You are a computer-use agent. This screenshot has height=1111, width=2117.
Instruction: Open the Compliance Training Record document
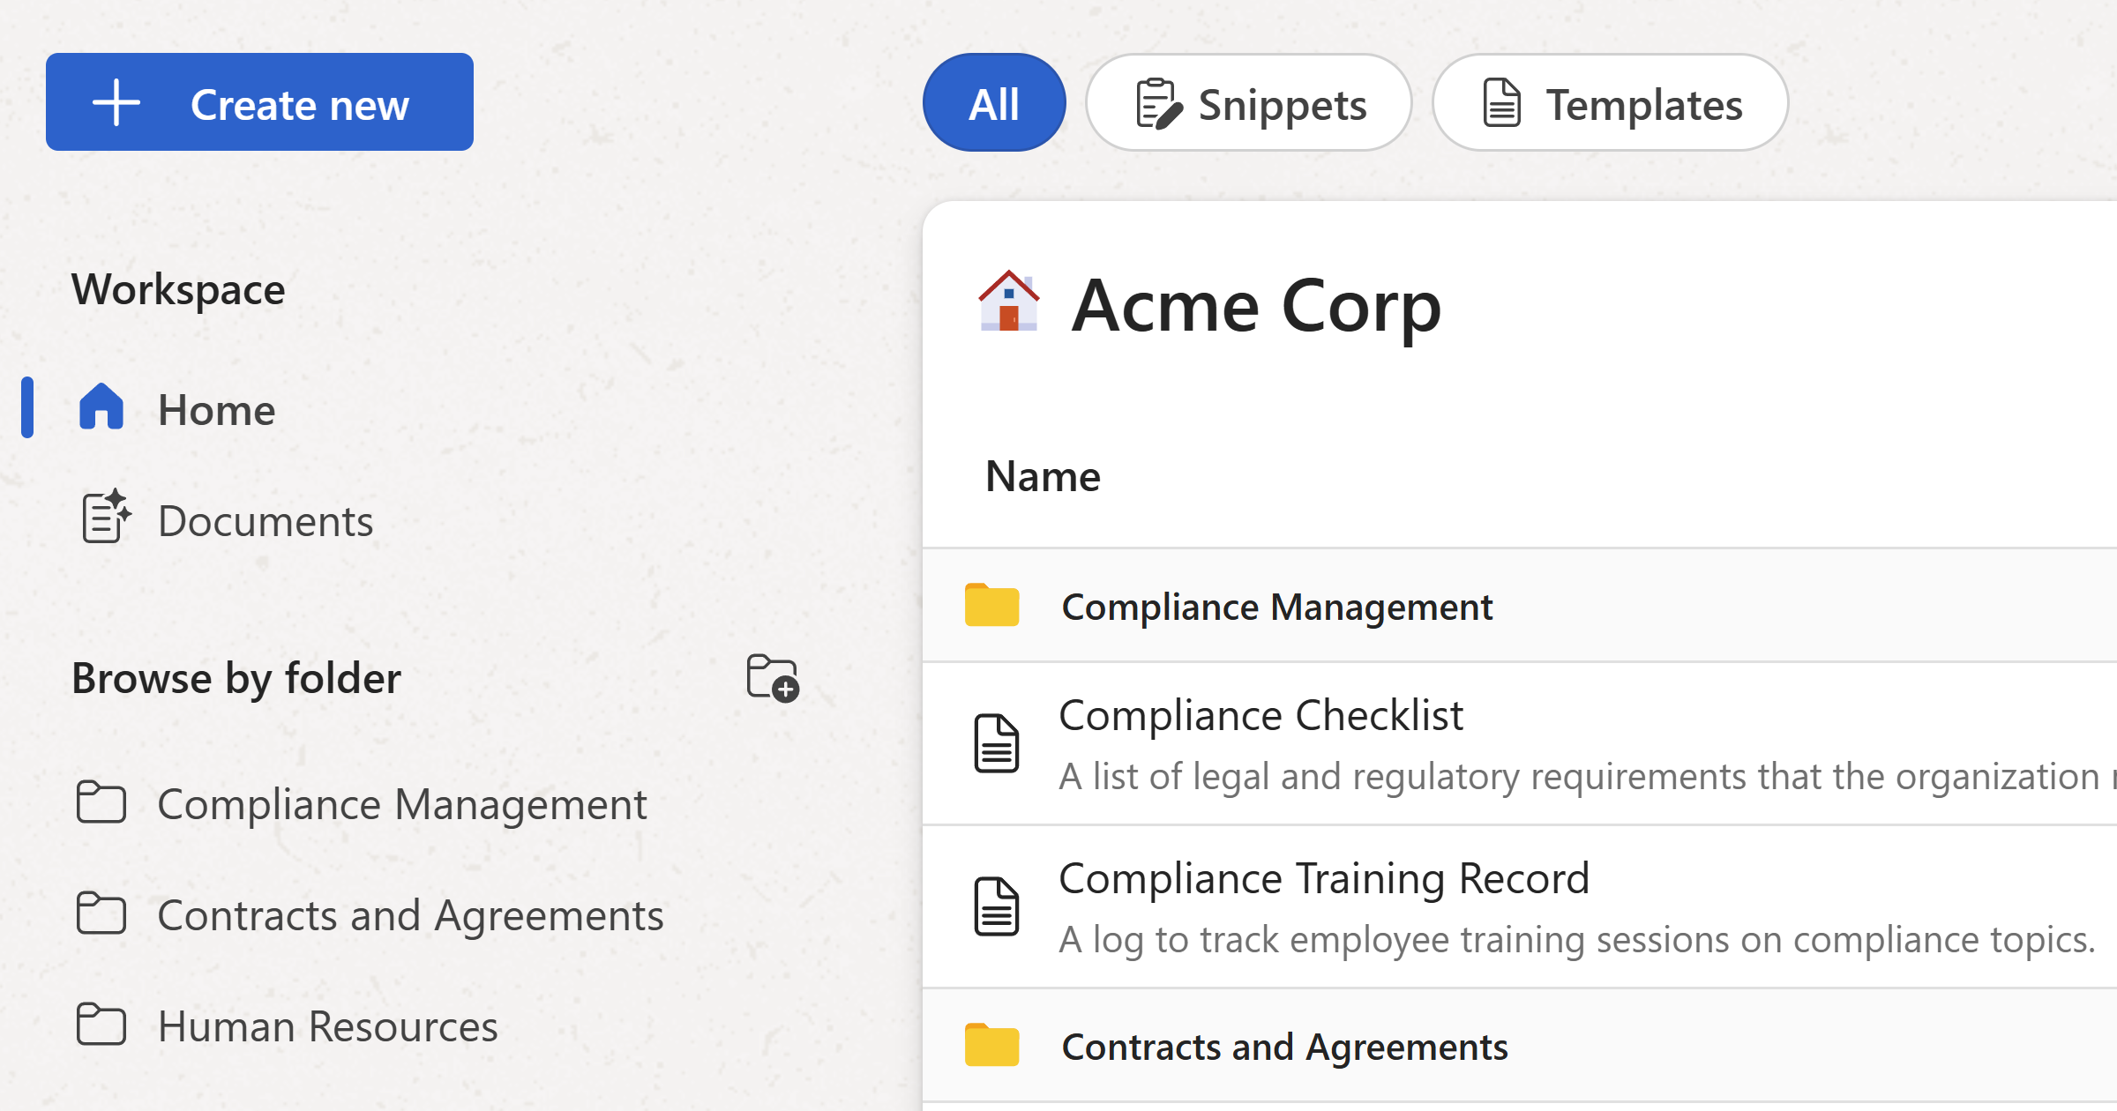pos(1324,878)
